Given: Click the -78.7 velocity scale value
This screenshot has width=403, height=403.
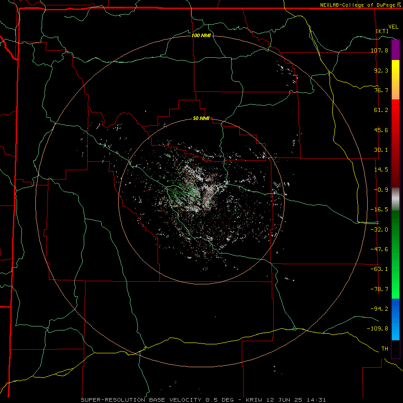Looking at the screenshot, I should click(x=380, y=289).
